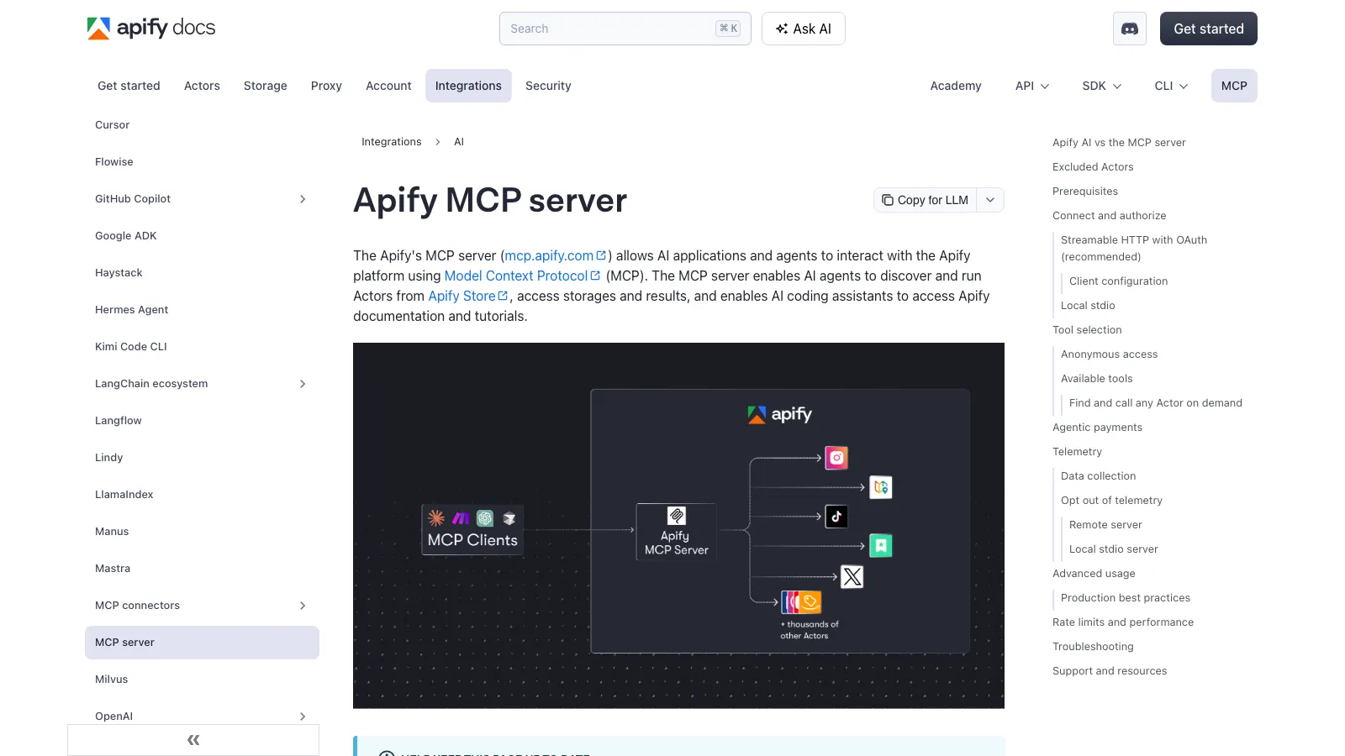Screen dimensions: 1345x756
Task: Open the Account navigation tab
Action: (388, 86)
